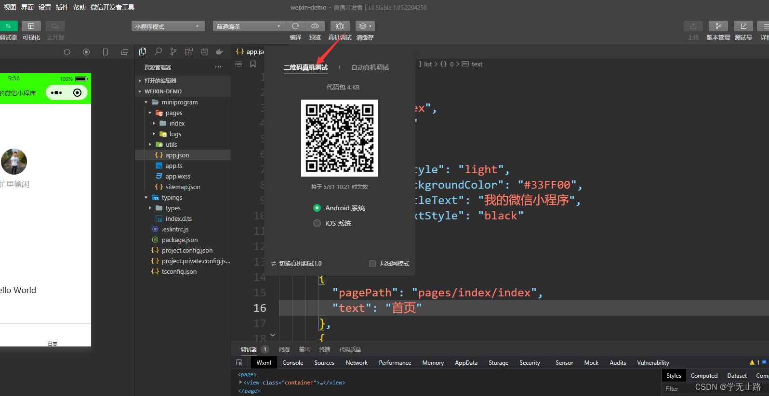This screenshot has height=396, width=769.
Task: Click the mini program capsule close circle
Action: click(77, 92)
